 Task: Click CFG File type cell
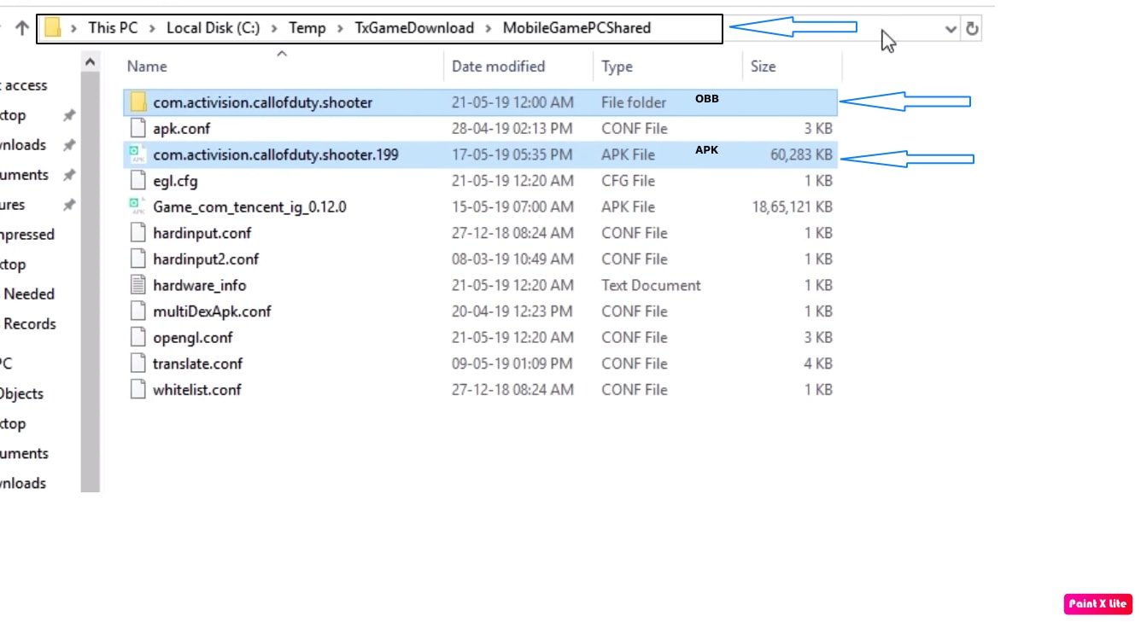tap(628, 181)
